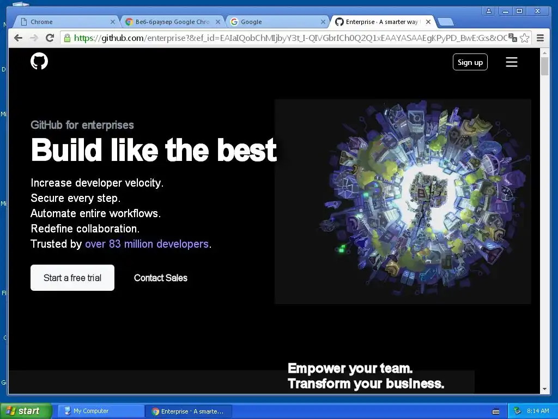Select the Enterprise GitHub tab
The width and height of the screenshot is (558, 419).
click(383, 22)
